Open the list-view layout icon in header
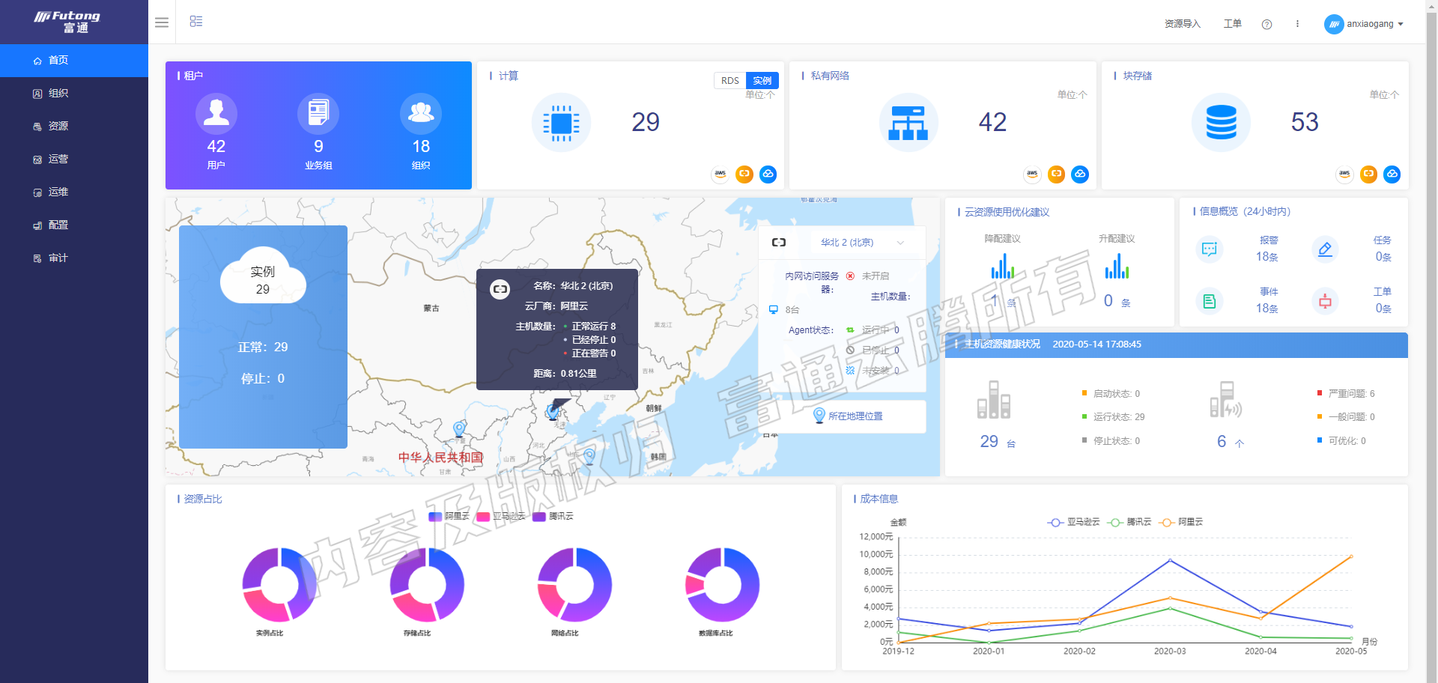Image resolution: width=1438 pixels, height=683 pixels. 196,22
